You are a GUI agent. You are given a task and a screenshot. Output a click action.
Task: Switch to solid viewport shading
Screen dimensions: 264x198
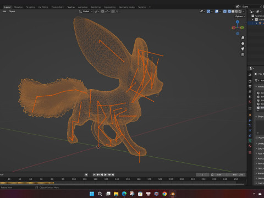pyautogui.click(x=233, y=12)
